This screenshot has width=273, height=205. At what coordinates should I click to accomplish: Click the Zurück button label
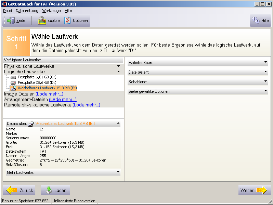point(26,190)
